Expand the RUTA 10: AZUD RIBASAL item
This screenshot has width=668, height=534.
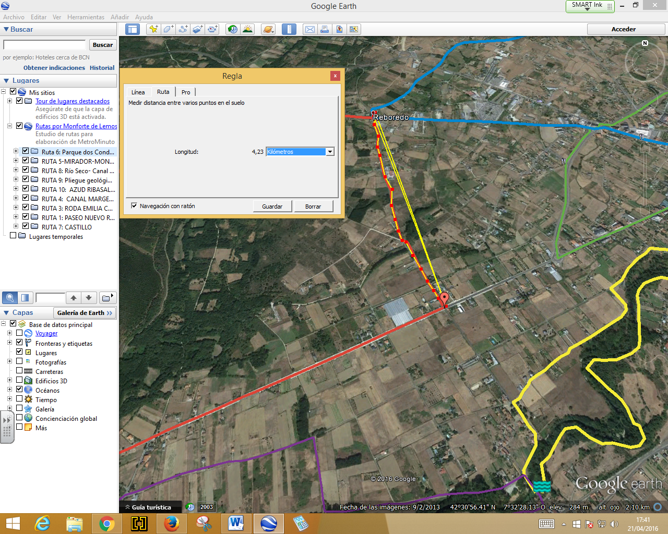click(x=16, y=188)
